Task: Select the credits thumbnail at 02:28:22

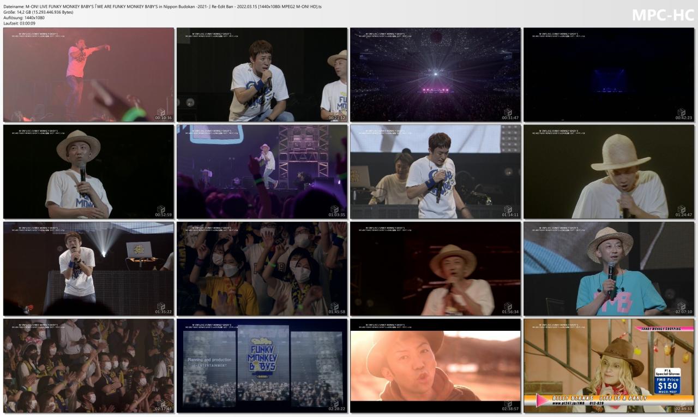Action: 262,366
